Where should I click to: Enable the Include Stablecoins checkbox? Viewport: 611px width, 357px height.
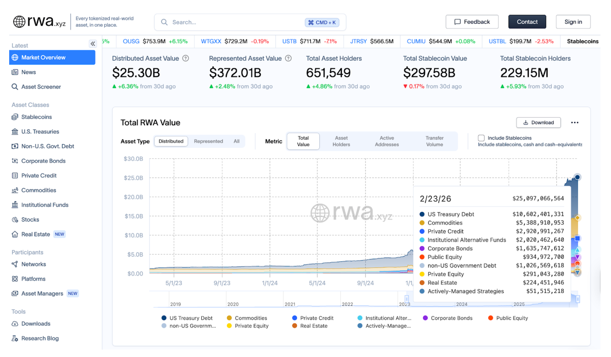point(481,138)
